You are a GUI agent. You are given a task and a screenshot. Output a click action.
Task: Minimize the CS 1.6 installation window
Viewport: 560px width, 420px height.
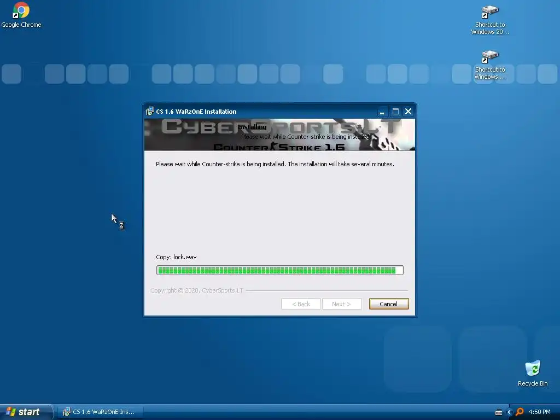pos(382,112)
